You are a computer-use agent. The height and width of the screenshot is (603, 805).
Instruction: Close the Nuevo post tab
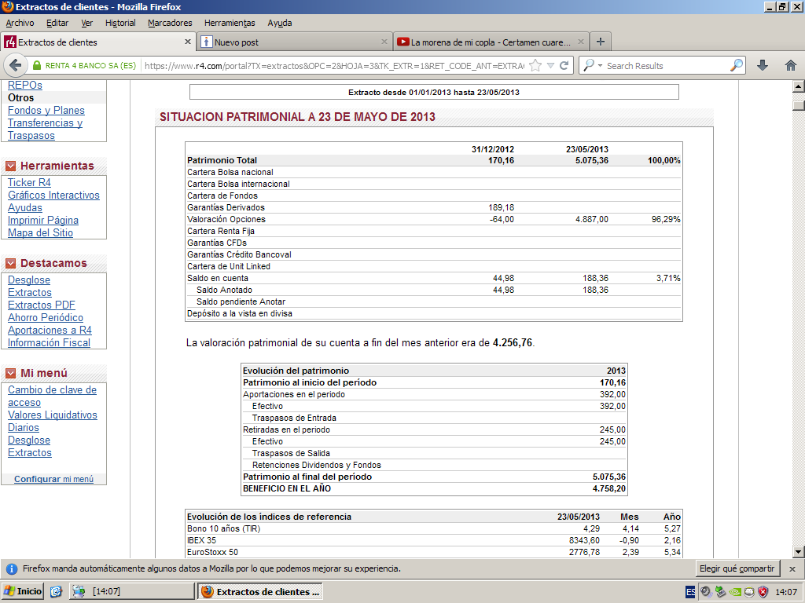(384, 42)
